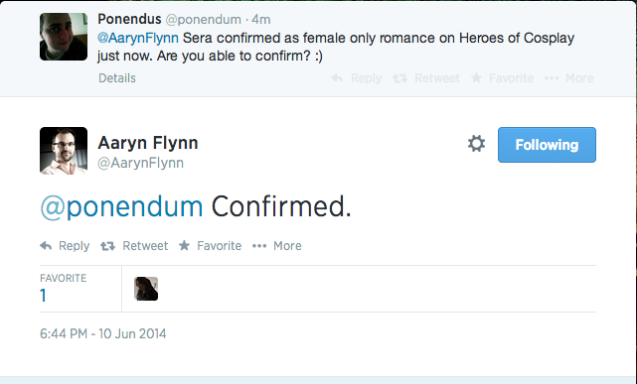The height and width of the screenshot is (384, 637).
Task: Open the @ponendum mention in Confirmed tweet
Action: [121, 206]
